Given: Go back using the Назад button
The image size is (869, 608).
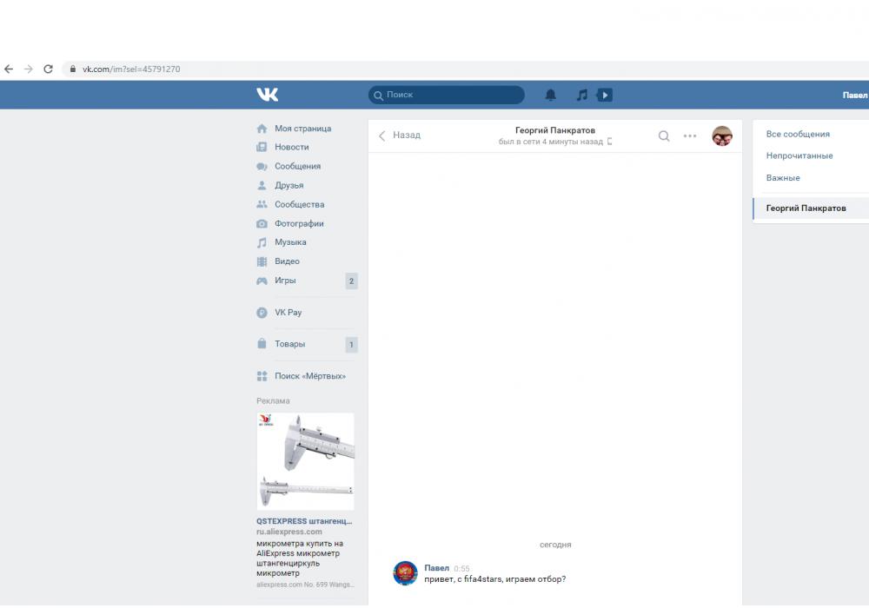Looking at the screenshot, I should tap(400, 135).
